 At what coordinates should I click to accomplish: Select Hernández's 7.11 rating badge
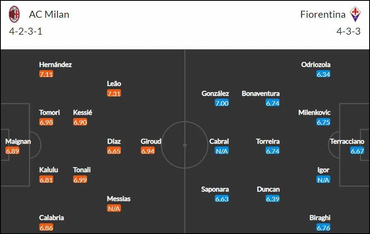46,74
